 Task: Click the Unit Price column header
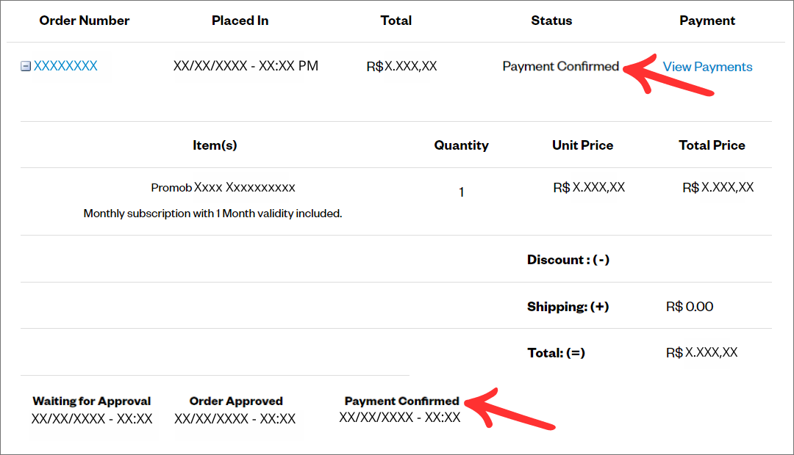(x=582, y=145)
